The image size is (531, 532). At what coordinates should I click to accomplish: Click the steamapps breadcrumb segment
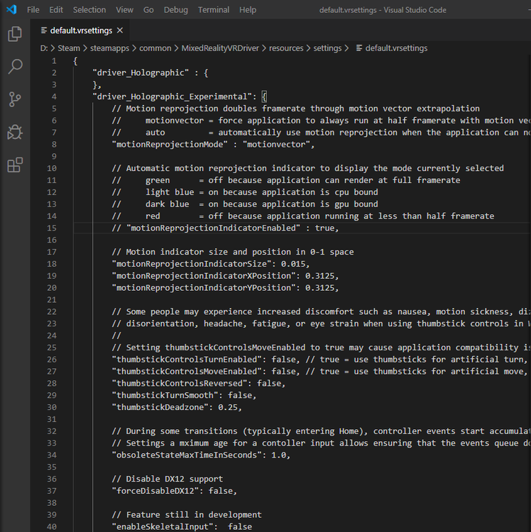[x=111, y=48]
